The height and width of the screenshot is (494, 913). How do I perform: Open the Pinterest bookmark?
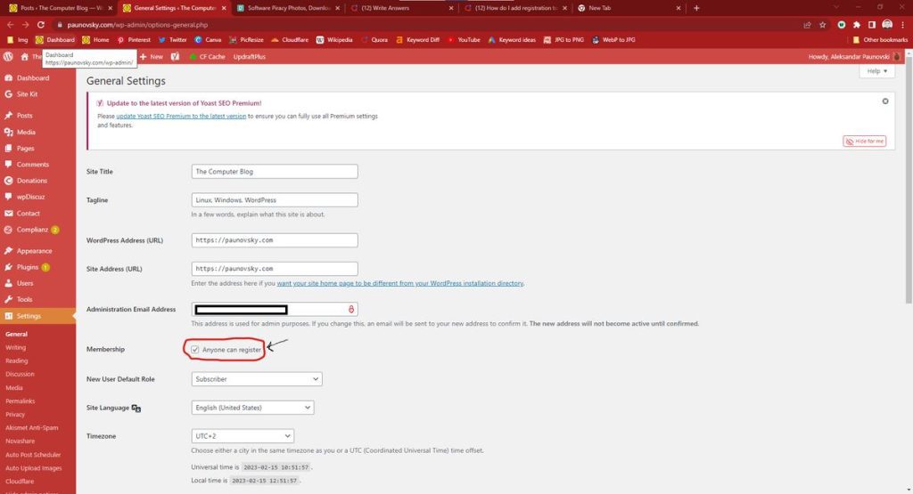click(134, 40)
